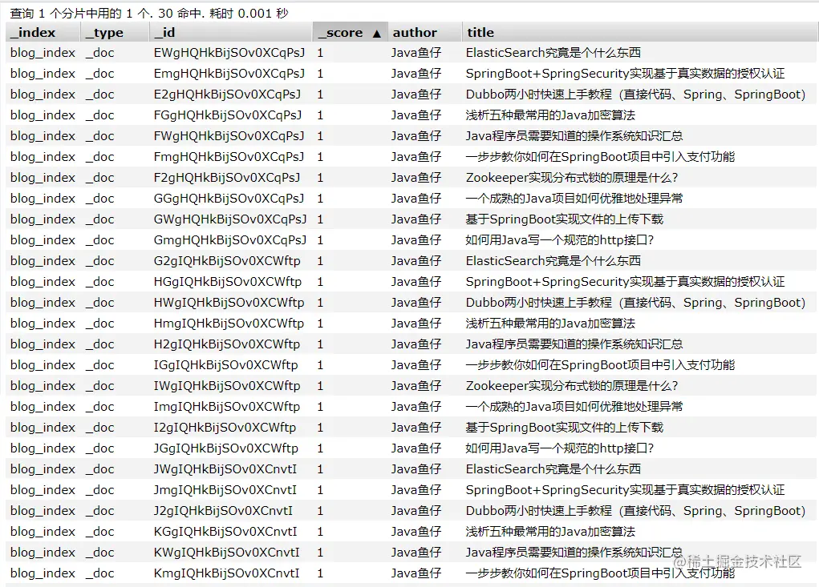Select id IGgIQHkBijSOv0XCWftp
This screenshot has height=587, width=819.
point(225,365)
